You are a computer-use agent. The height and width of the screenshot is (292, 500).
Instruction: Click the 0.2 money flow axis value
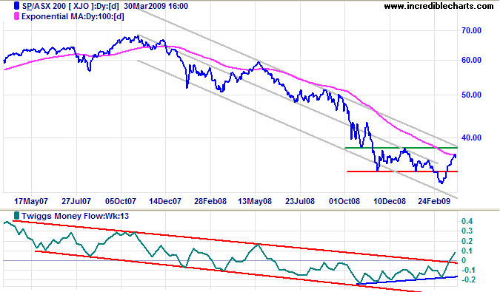(467, 241)
